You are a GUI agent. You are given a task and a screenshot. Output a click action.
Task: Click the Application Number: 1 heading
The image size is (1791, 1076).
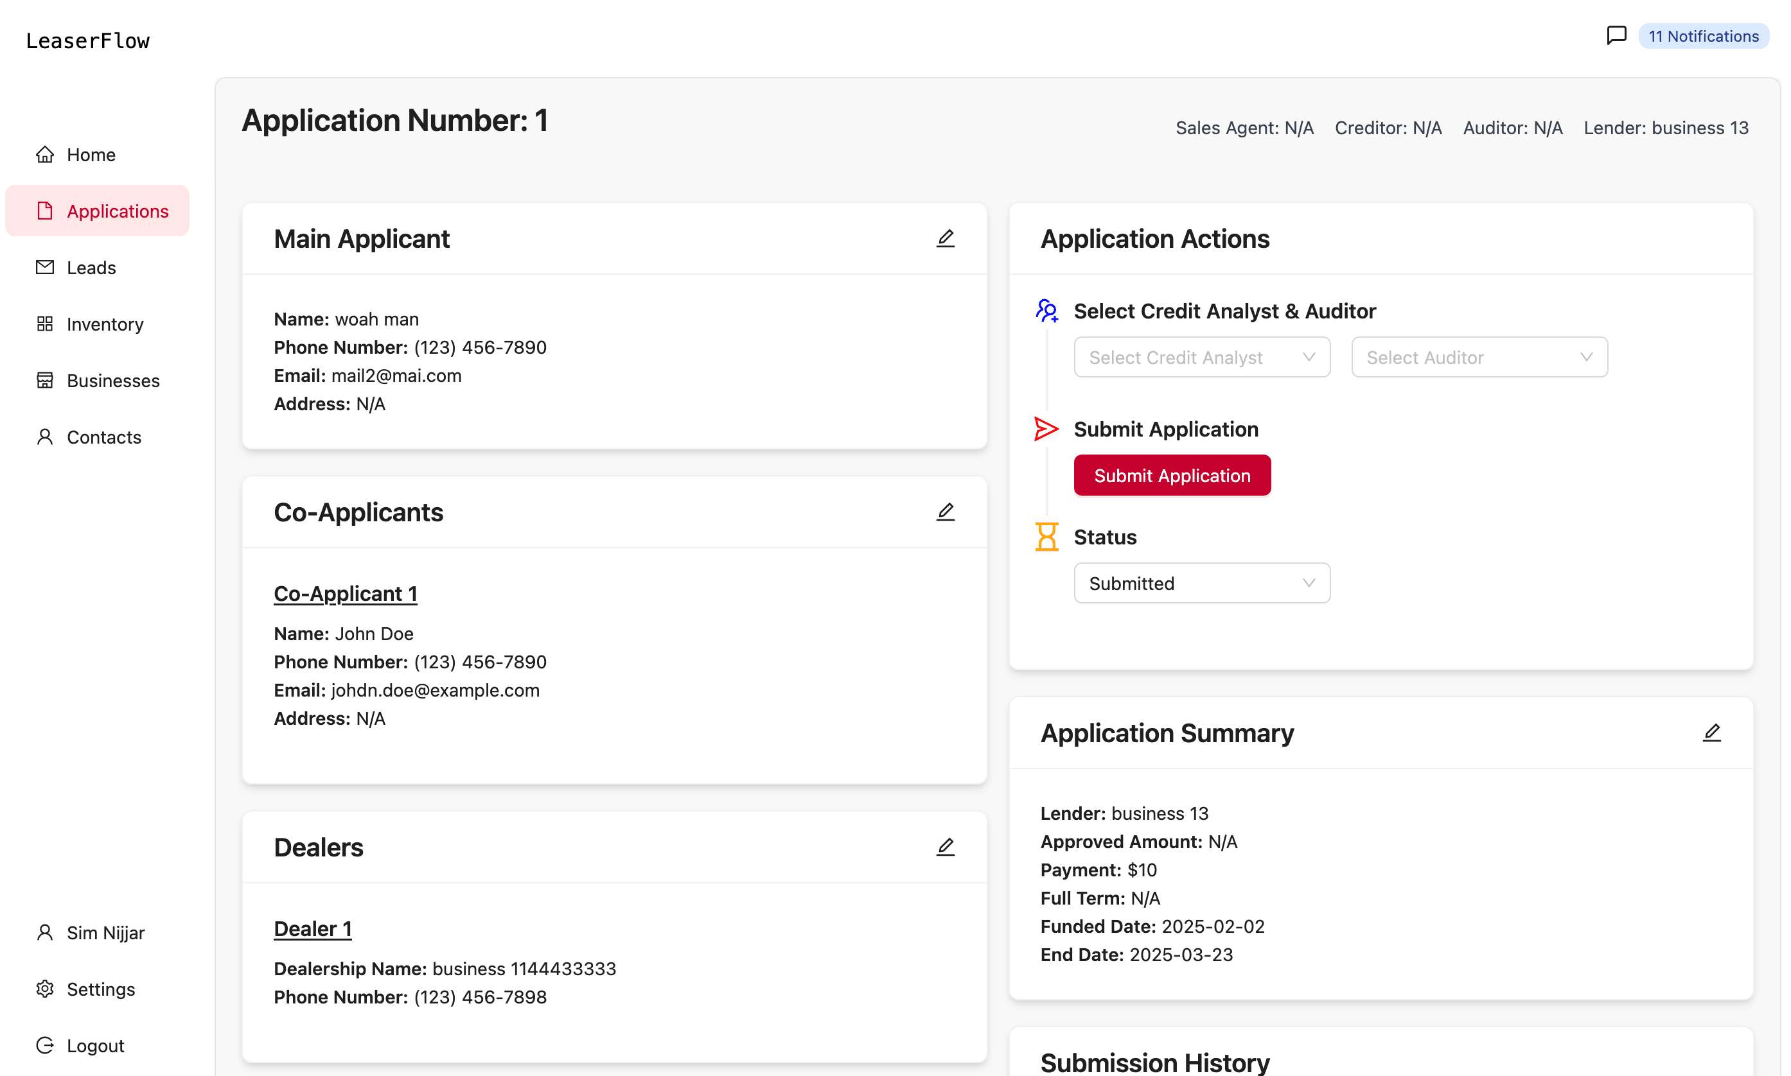394,120
